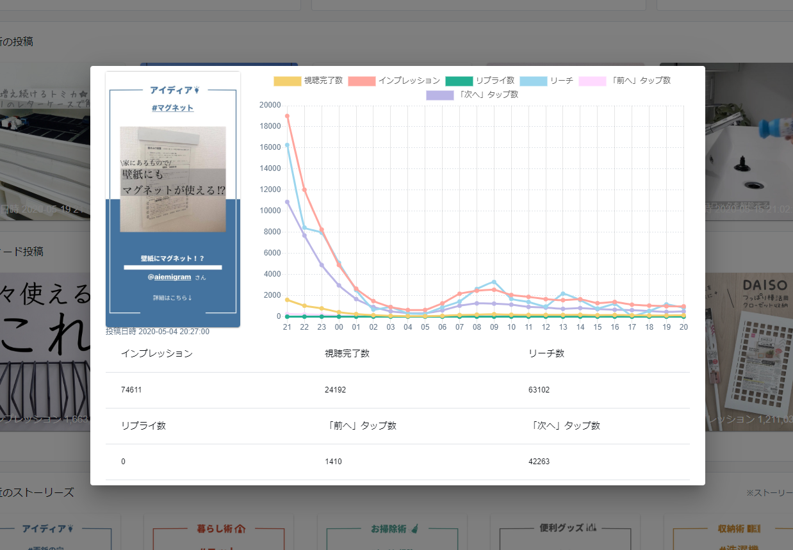This screenshot has height=550, width=793.
Task: Toggle the 視聴完了数 series in the legend
Action: point(322,81)
